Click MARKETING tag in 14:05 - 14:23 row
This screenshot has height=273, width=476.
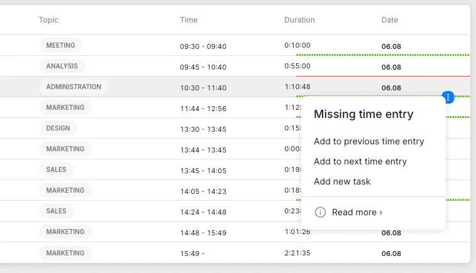click(65, 190)
